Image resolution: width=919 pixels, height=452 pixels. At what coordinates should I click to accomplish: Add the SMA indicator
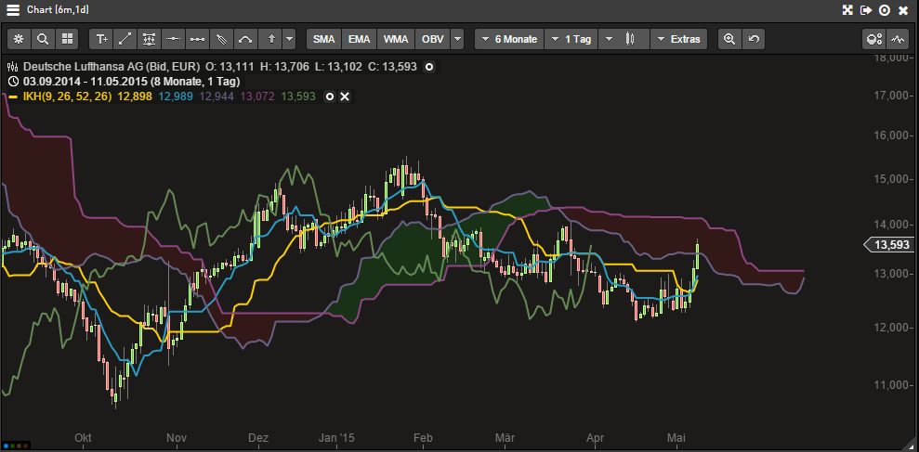coord(323,39)
